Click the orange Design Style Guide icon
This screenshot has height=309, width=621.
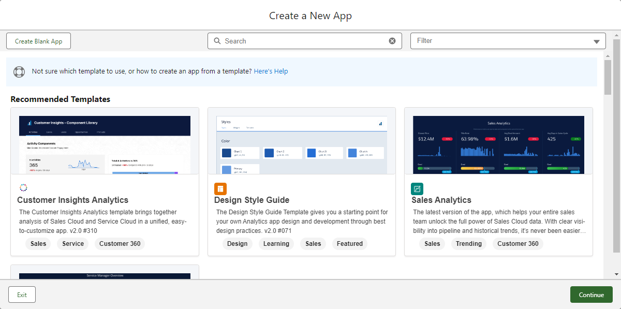[220, 188]
